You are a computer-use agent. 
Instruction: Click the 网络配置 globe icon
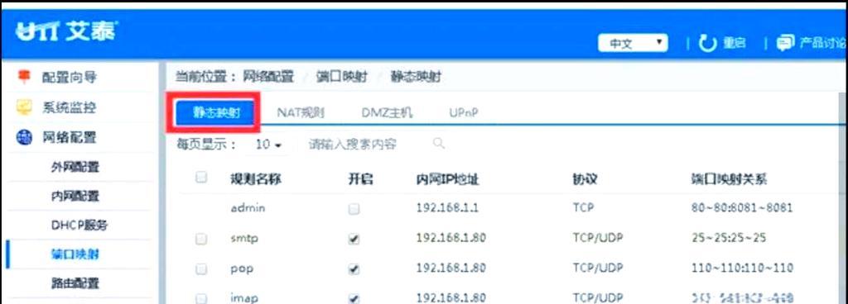[24, 137]
